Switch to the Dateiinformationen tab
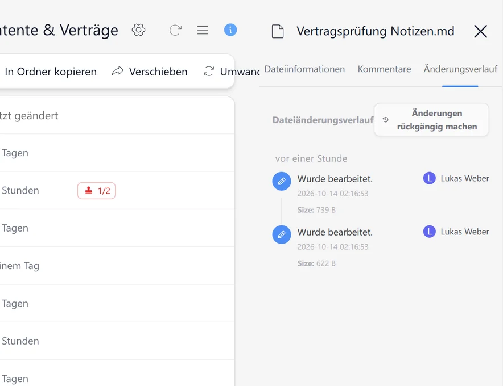Viewport: 503px width, 386px height. [304, 69]
